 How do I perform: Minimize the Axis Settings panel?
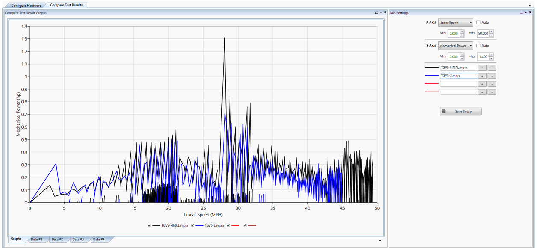pyautogui.click(x=521, y=13)
